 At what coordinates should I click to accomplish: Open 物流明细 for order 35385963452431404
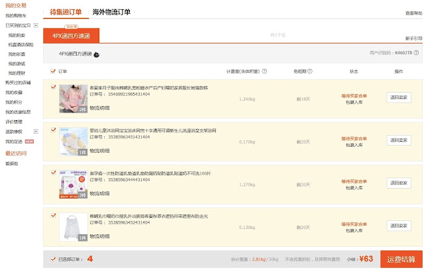[x=100, y=236]
